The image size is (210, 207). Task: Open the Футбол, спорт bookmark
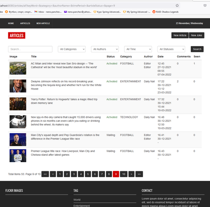(x=18, y=12)
